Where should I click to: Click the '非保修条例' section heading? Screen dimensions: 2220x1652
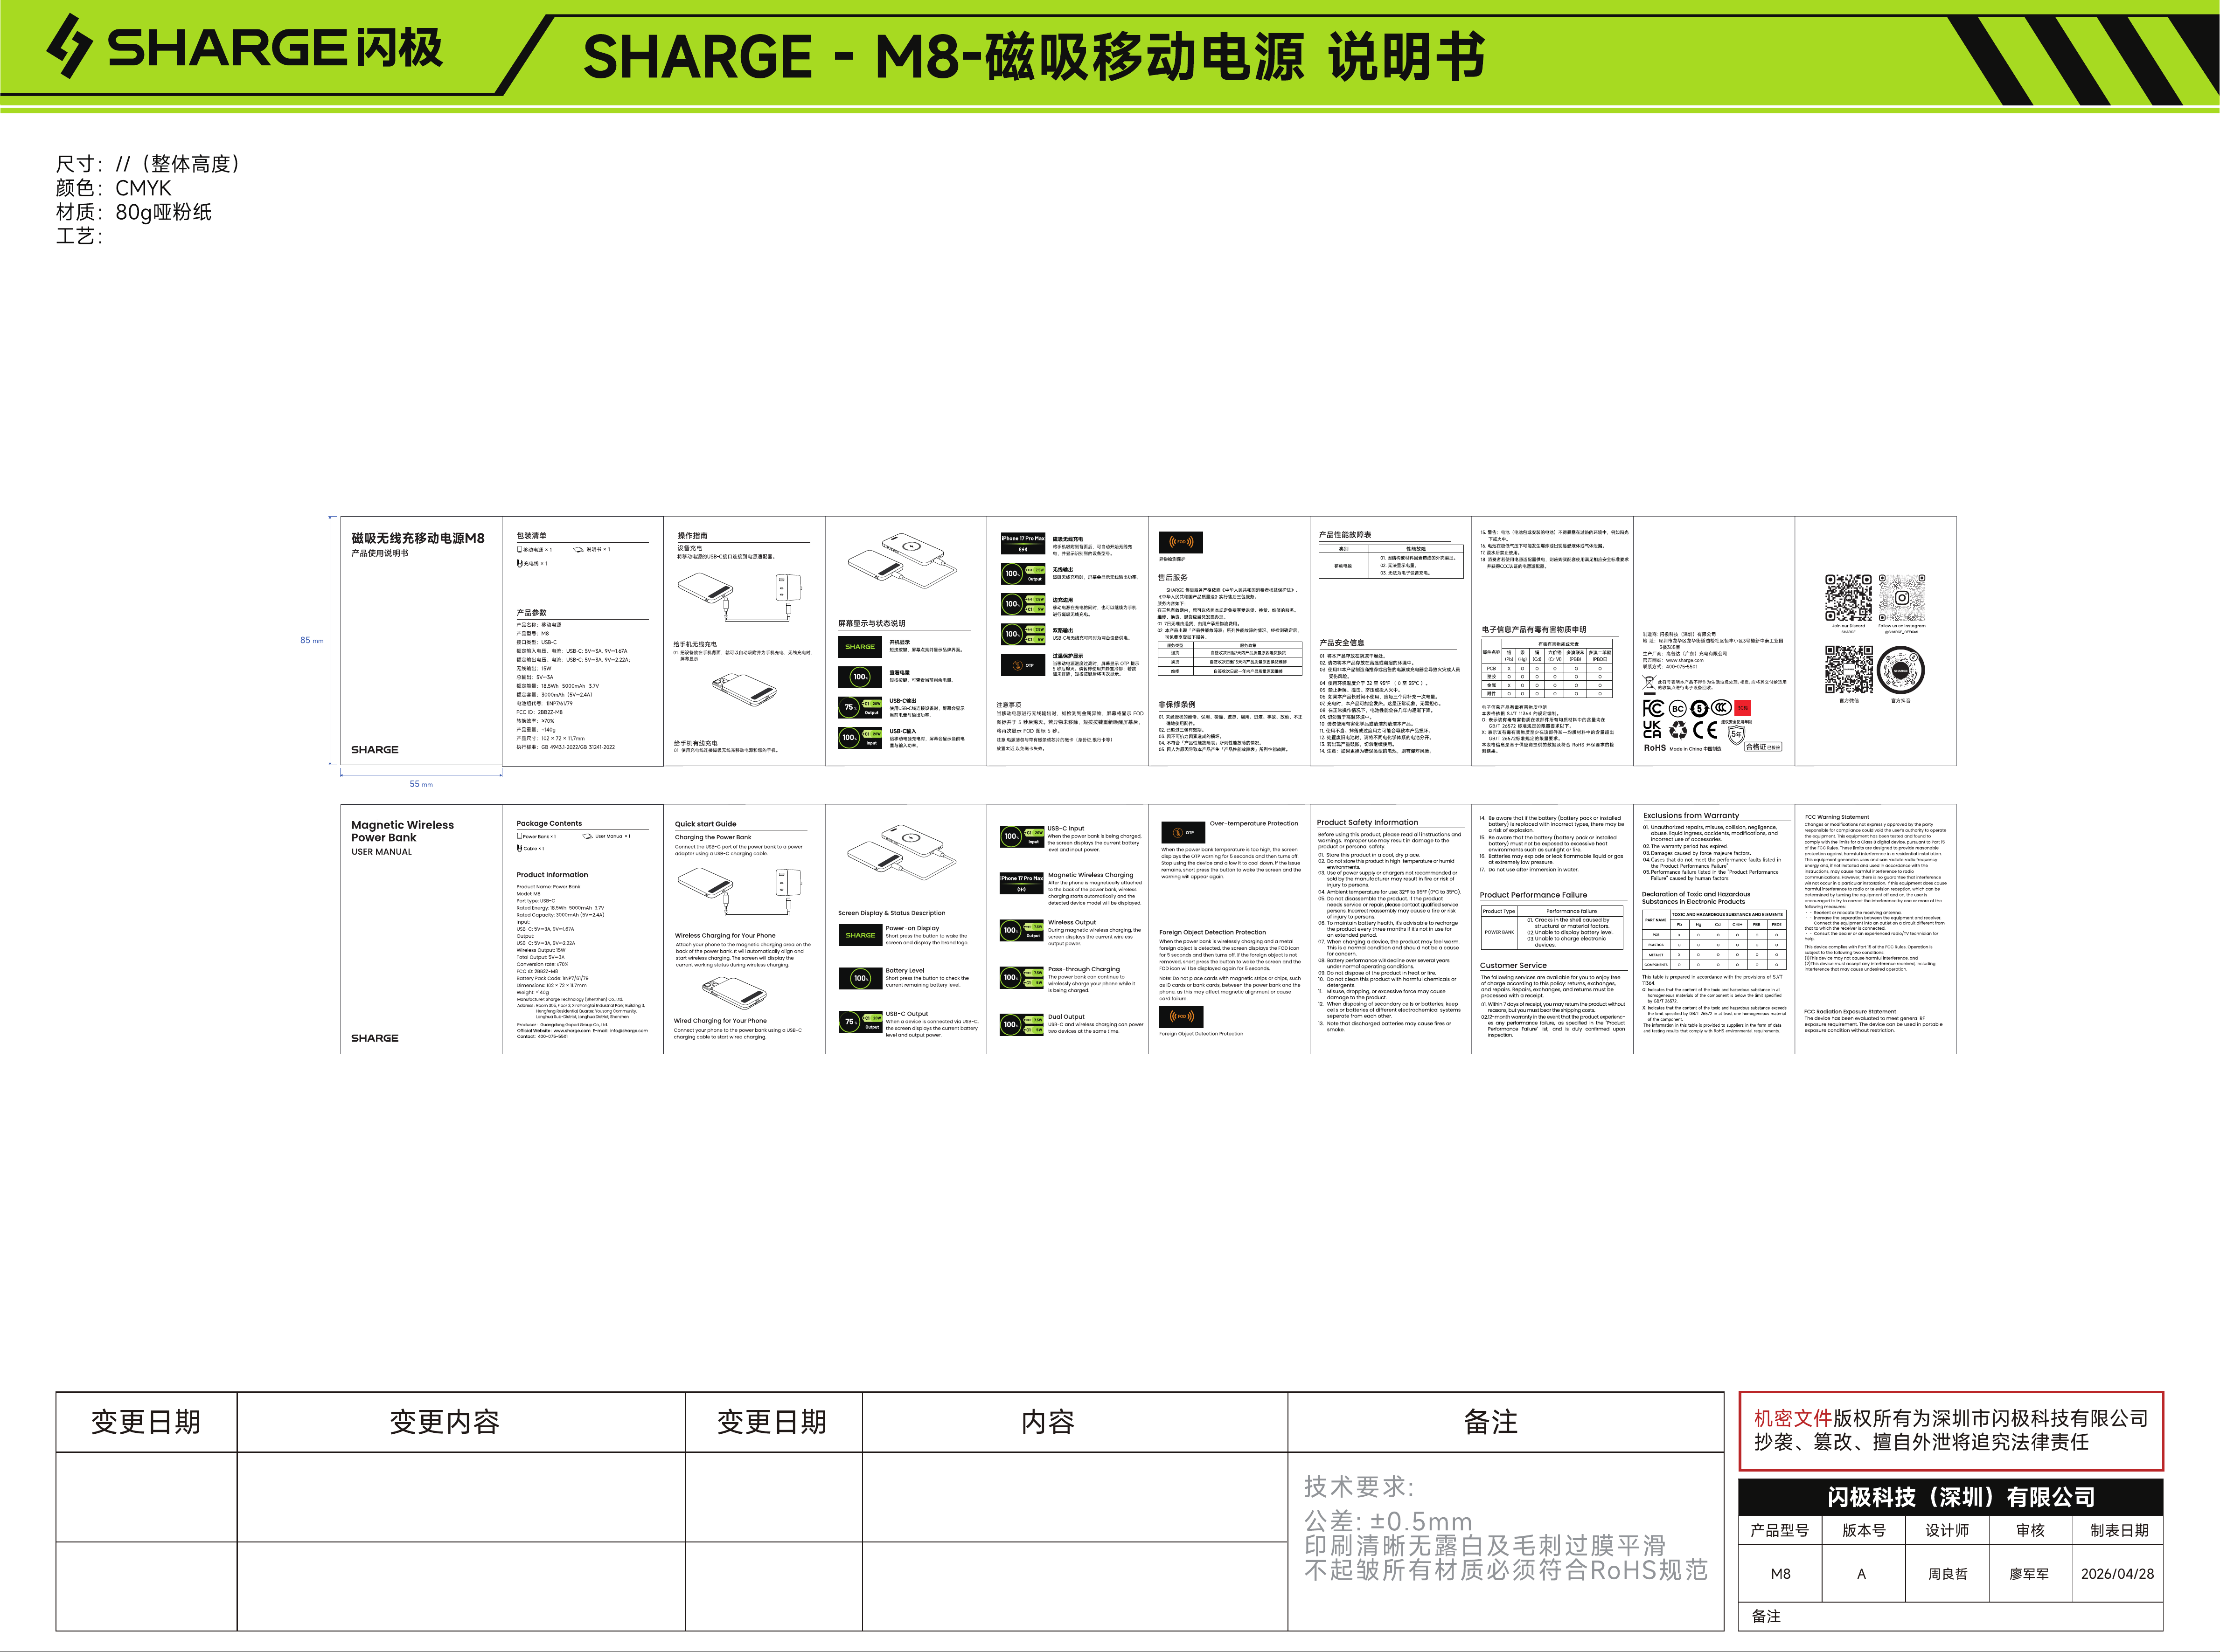tap(1176, 704)
